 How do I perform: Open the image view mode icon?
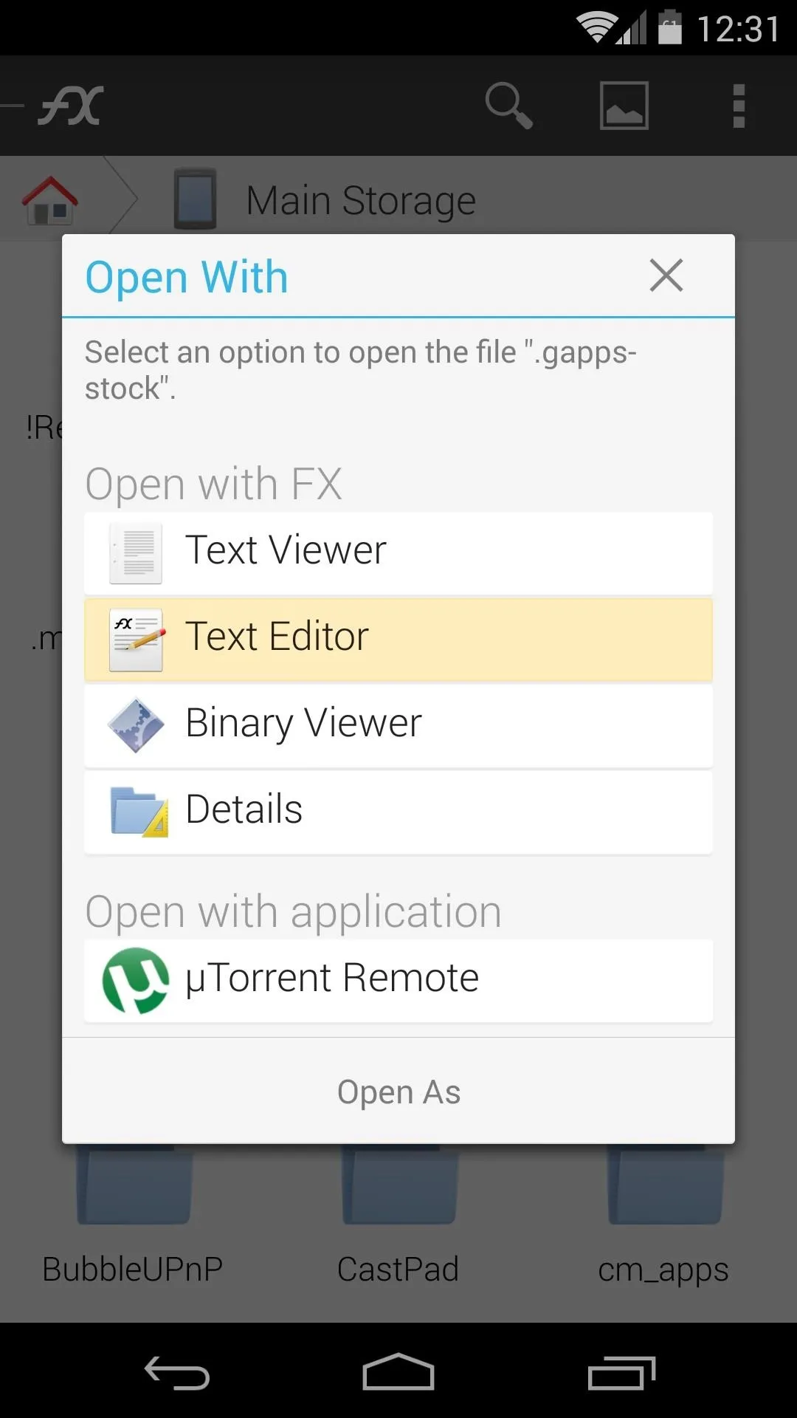pyautogui.click(x=624, y=106)
